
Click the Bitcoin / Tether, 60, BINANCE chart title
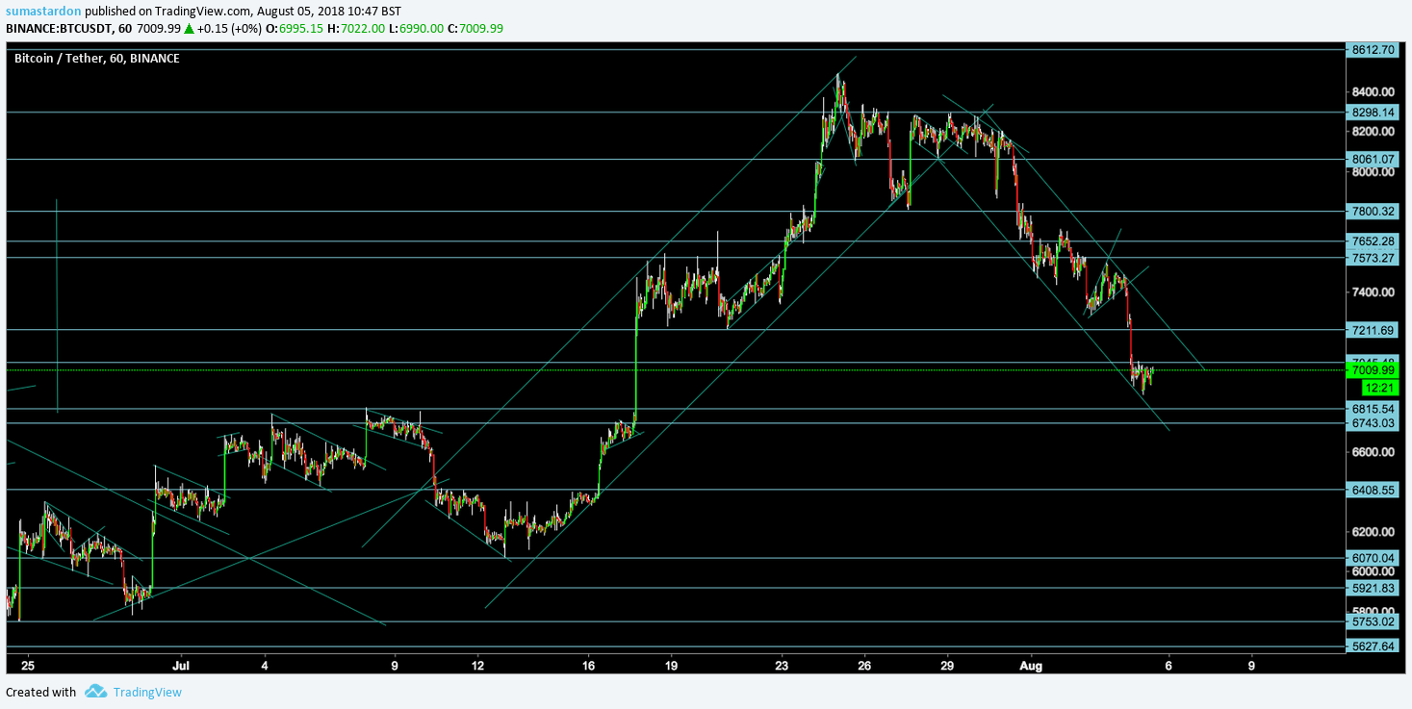tap(96, 59)
